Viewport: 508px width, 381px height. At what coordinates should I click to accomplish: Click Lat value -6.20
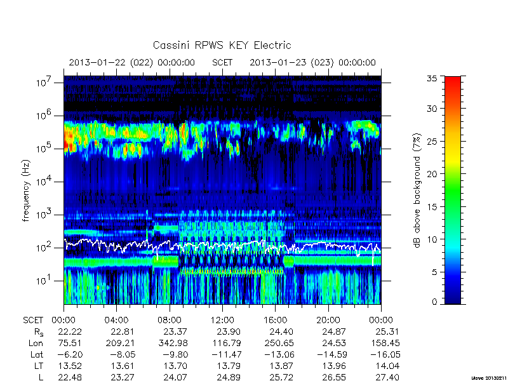70,354
